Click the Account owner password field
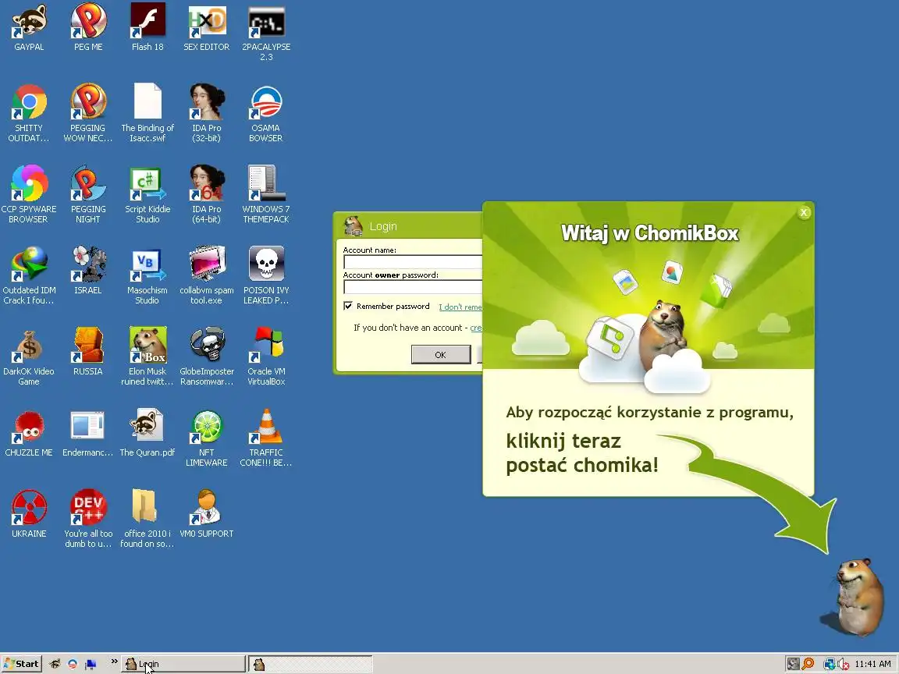This screenshot has width=899, height=674. (x=413, y=287)
